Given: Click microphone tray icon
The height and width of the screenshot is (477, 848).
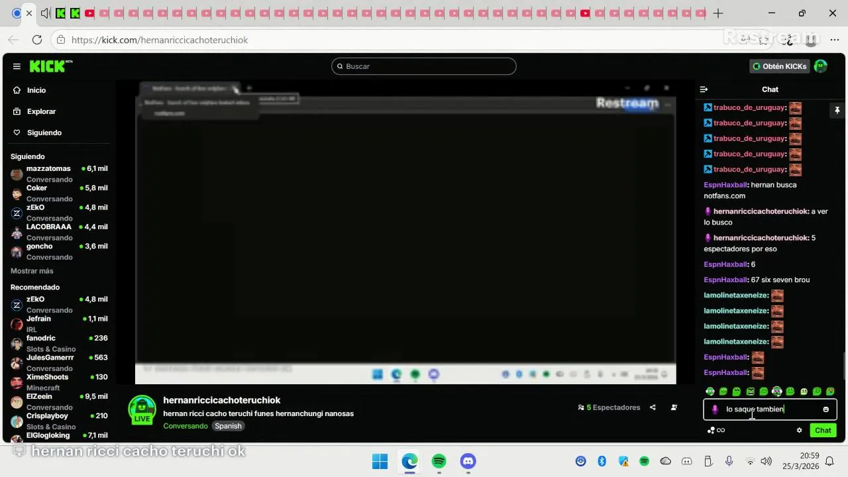Looking at the screenshot, I should tap(729, 461).
